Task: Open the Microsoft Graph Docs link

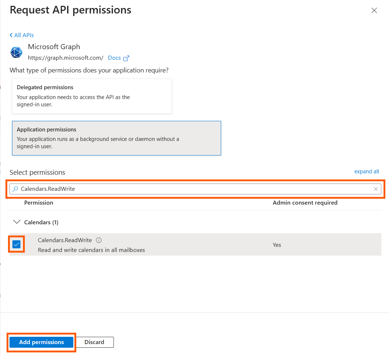Action: click(x=114, y=58)
